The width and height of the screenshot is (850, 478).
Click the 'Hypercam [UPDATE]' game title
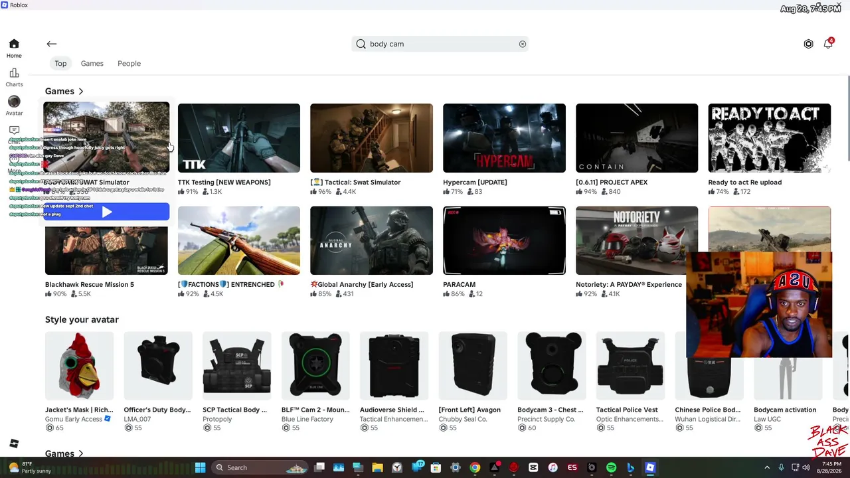[475, 182]
